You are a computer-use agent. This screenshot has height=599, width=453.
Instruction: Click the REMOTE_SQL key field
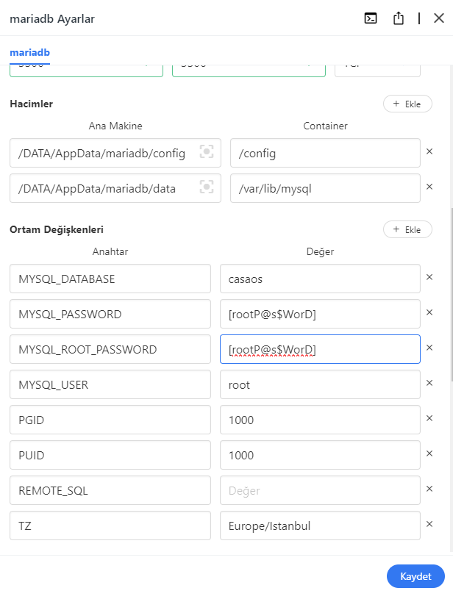pos(110,490)
